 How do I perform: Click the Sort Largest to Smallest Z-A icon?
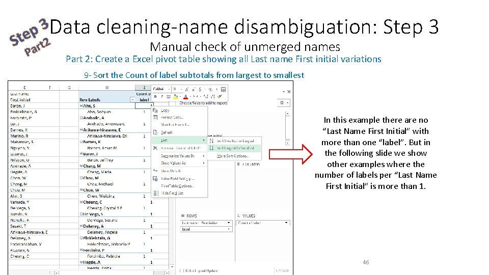212,148
